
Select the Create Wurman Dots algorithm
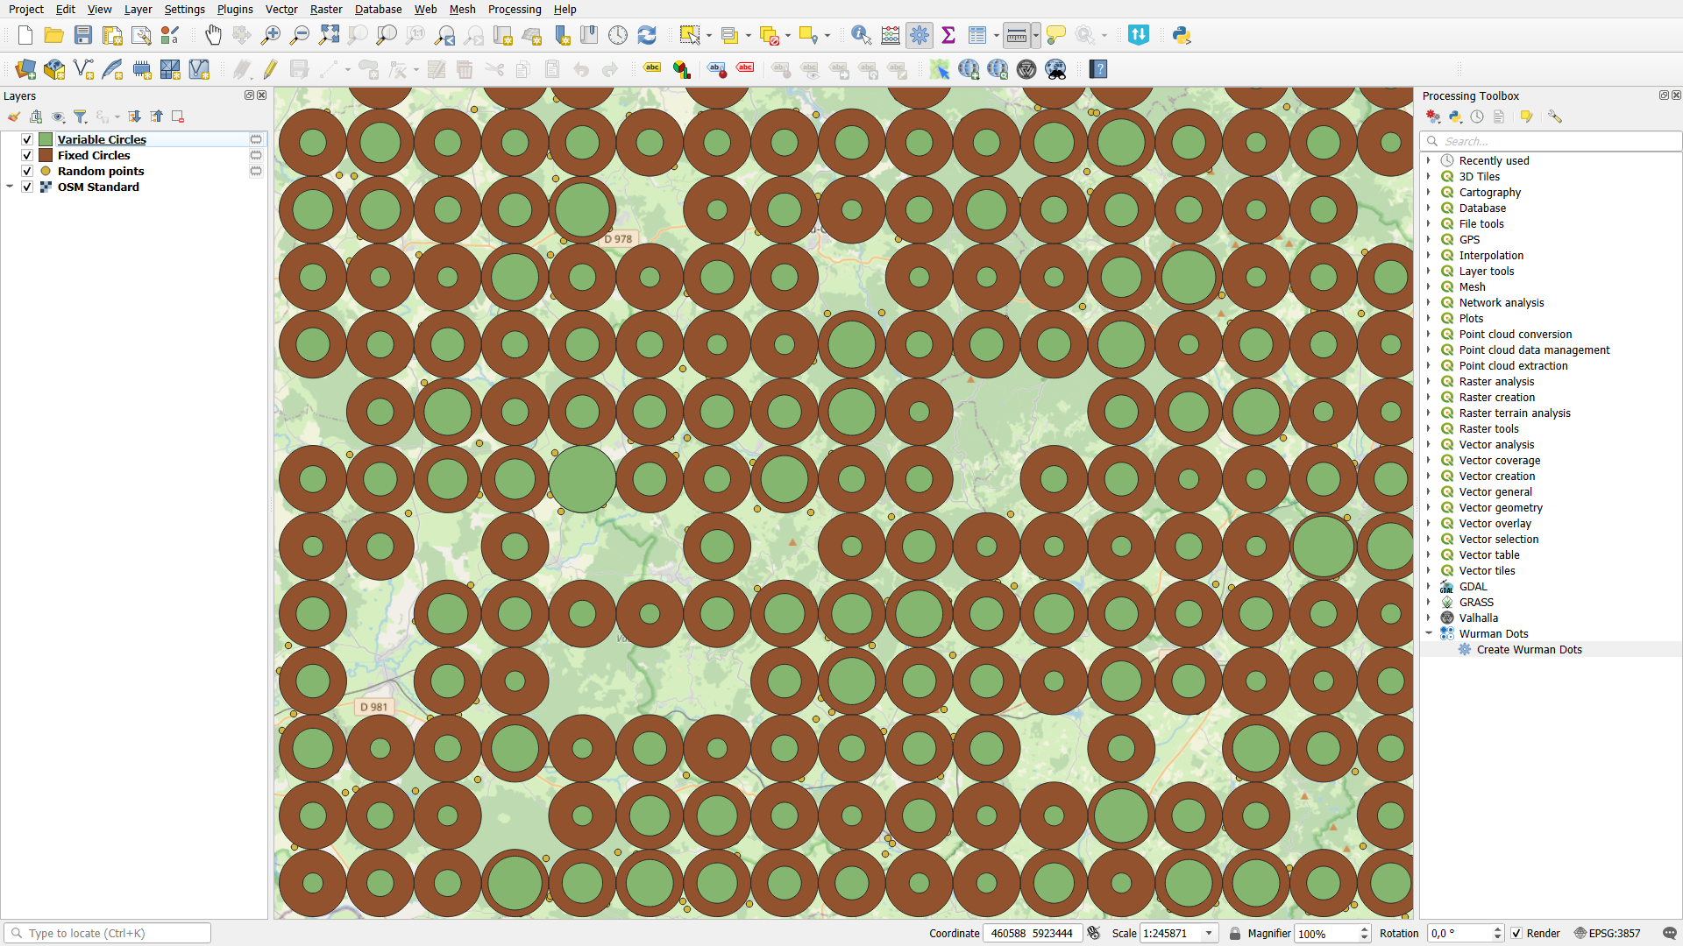[1529, 649]
